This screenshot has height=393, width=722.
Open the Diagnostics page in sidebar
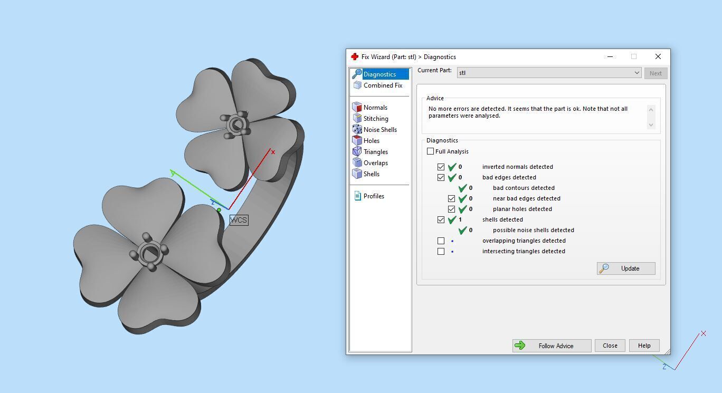click(379, 74)
